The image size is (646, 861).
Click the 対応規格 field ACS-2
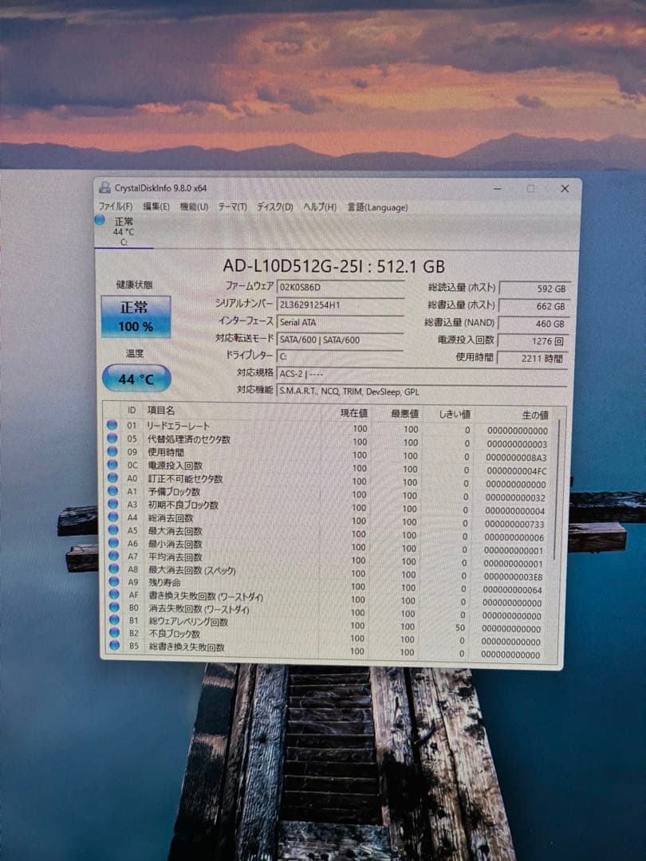[x=422, y=374]
